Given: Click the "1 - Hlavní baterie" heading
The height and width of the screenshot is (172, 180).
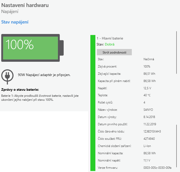Looking at the screenshot, I should [110, 38].
